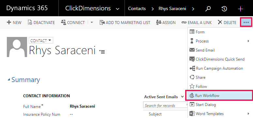
Task: Click the CONTACT INFORMATION heading
Action: coord(47,96)
